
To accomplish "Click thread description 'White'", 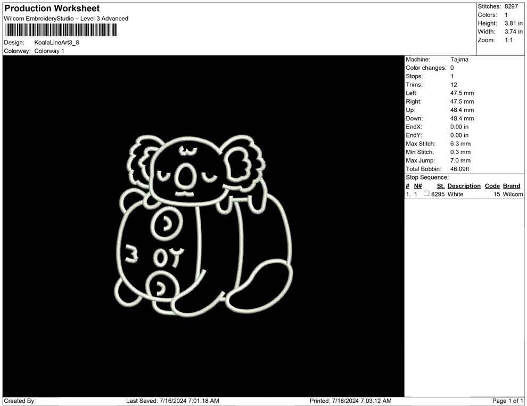I will pyautogui.click(x=456, y=194).
